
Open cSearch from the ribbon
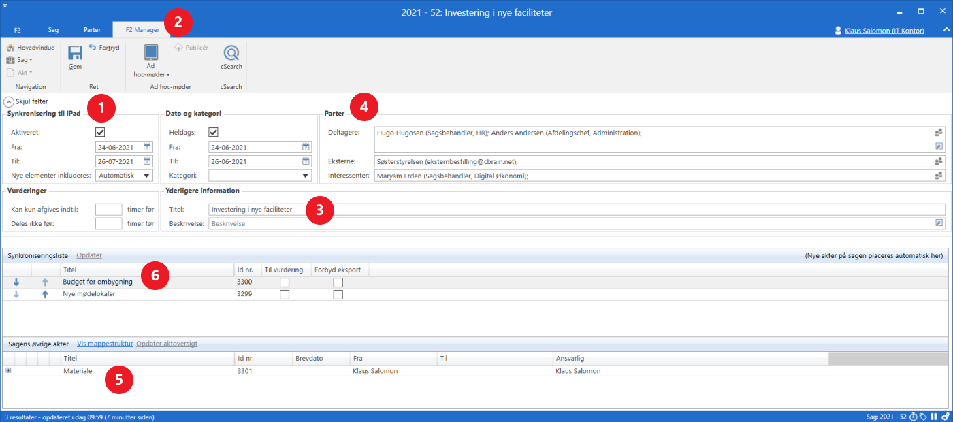pyautogui.click(x=231, y=53)
